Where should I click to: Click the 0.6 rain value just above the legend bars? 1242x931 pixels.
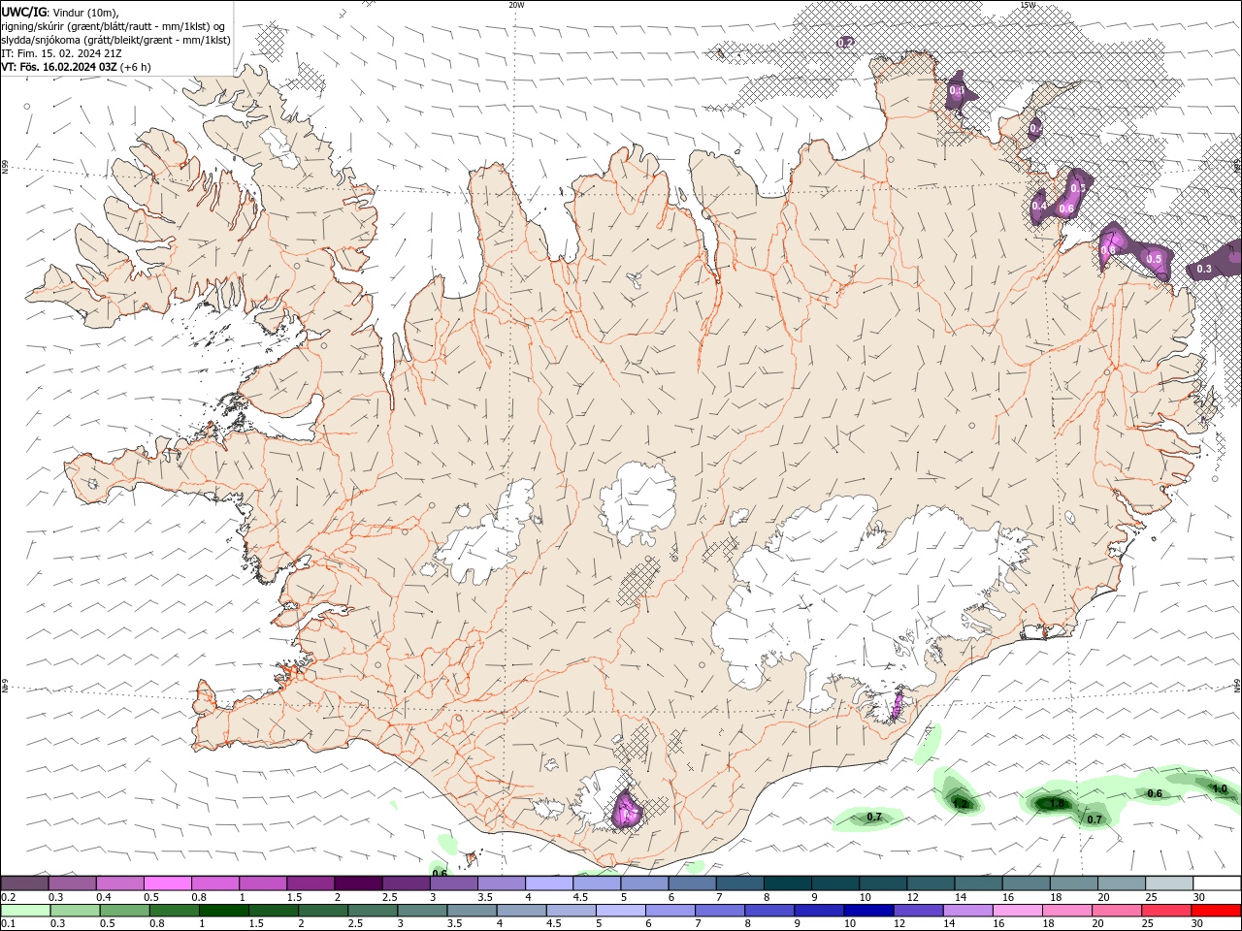pos(440,873)
